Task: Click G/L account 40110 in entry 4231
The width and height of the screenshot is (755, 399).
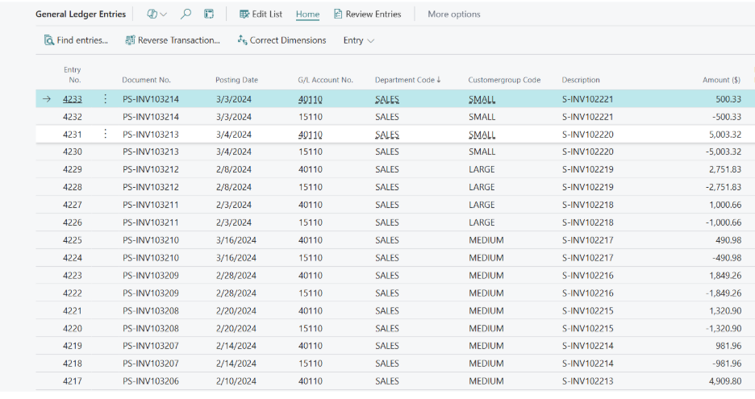Action: 310,134
